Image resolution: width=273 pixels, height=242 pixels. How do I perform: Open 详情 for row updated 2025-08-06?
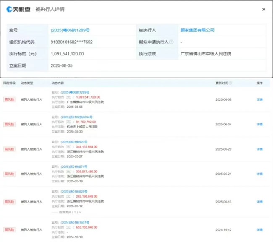260,99
